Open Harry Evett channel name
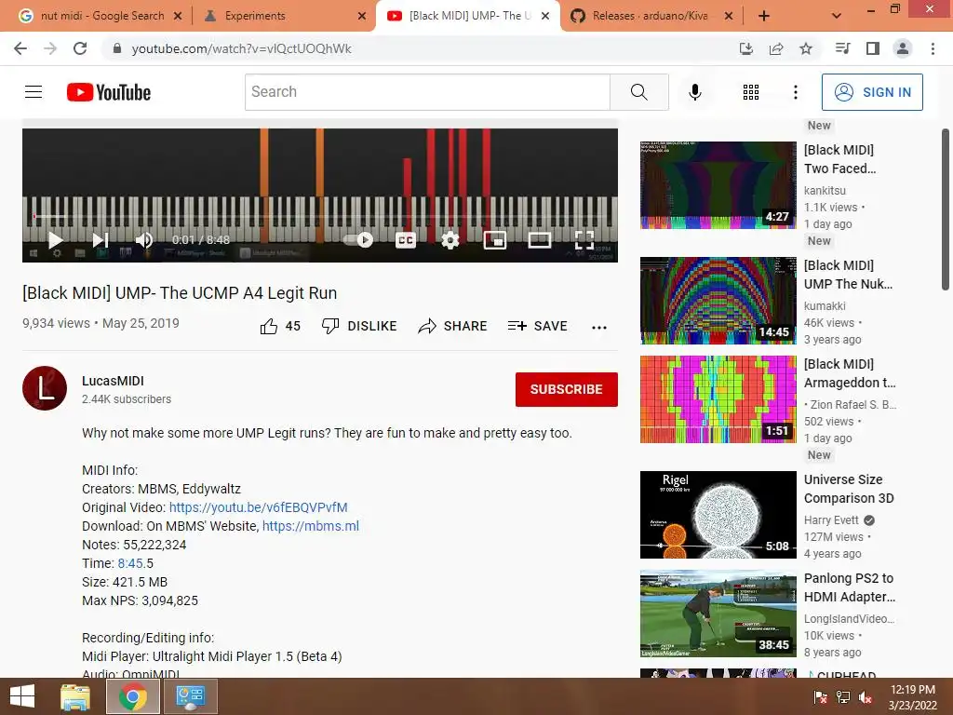Image resolution: width=953 pixels, height=715 pixels. [x=831, y=520]
